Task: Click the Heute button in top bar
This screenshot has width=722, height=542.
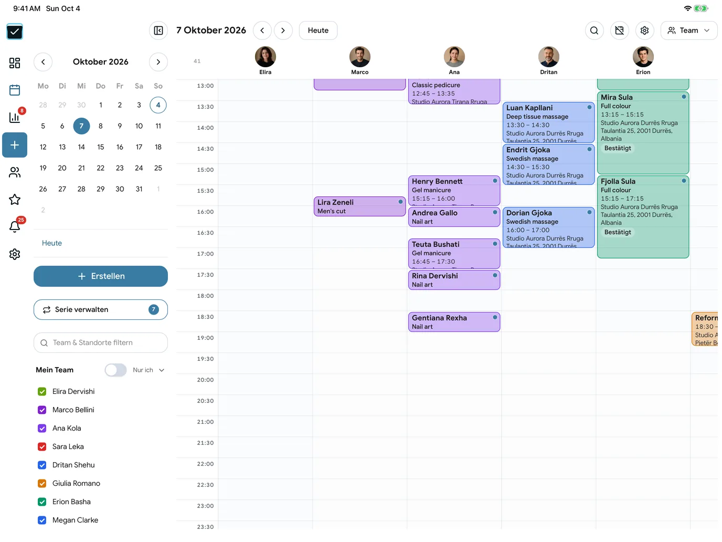Action: point(318,30)
